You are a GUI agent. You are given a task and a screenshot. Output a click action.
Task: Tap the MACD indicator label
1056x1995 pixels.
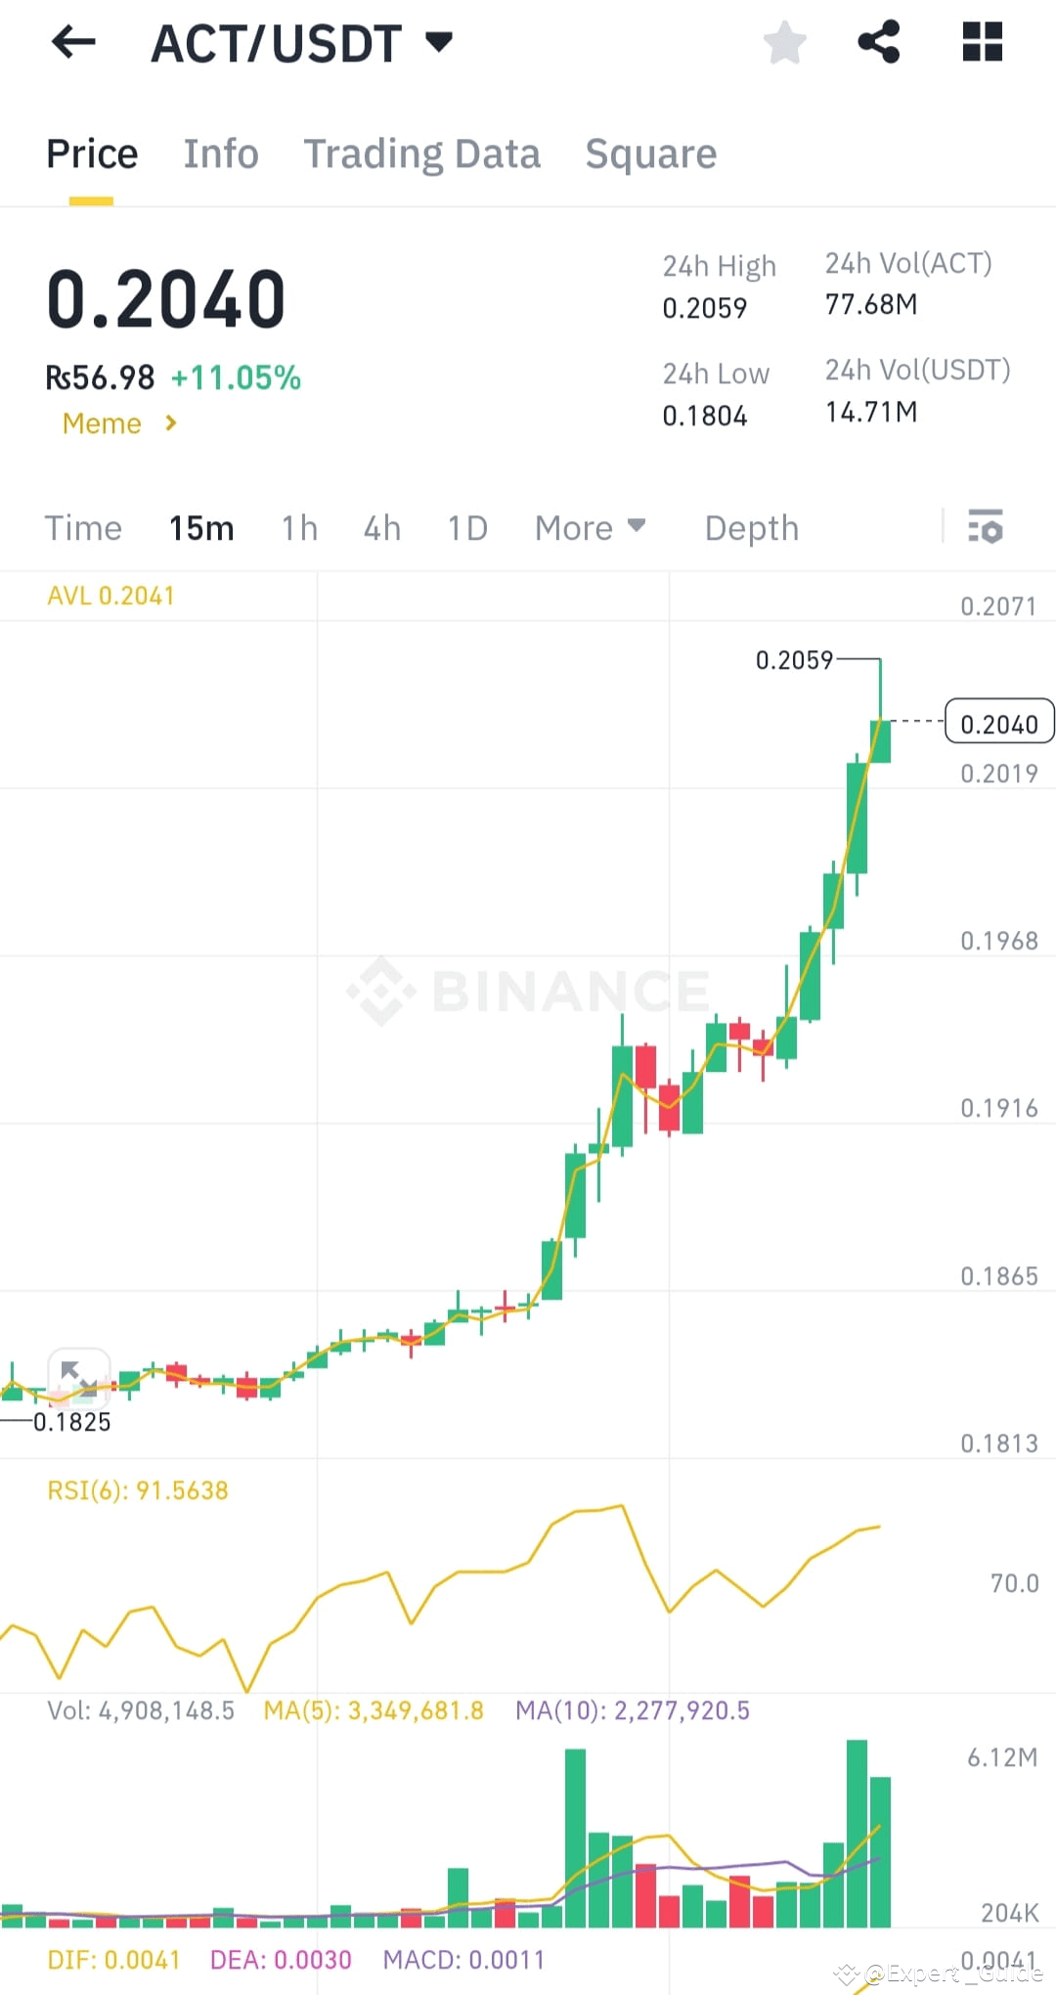click(462, 1959)
